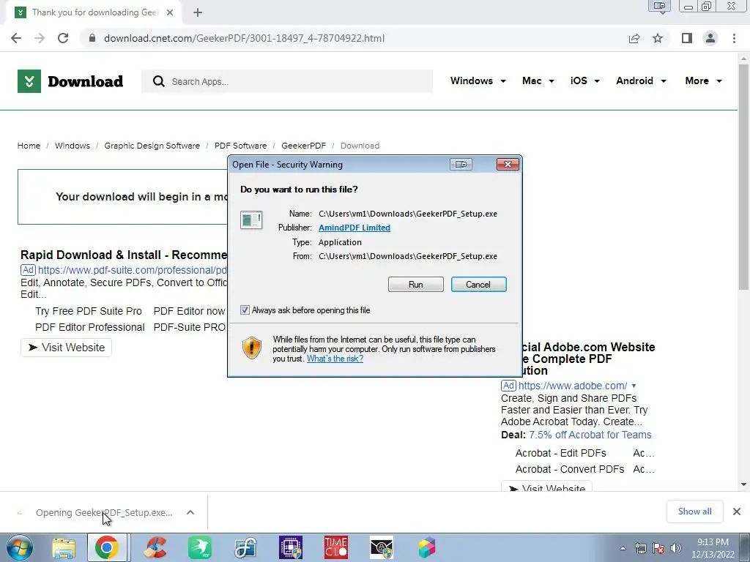Click Acrobat - Edit PDFs link
The width and height of the screenshot is (750, 562).
pos(560,453)
